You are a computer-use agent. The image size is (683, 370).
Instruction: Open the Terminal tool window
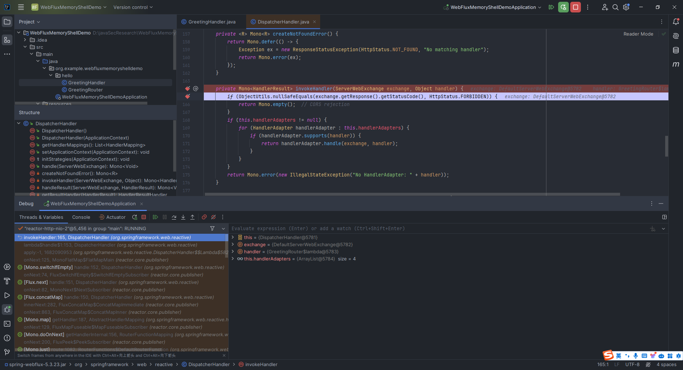click(x=7, y=324)
